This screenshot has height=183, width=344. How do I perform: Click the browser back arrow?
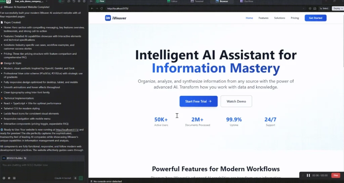[92, 8]
